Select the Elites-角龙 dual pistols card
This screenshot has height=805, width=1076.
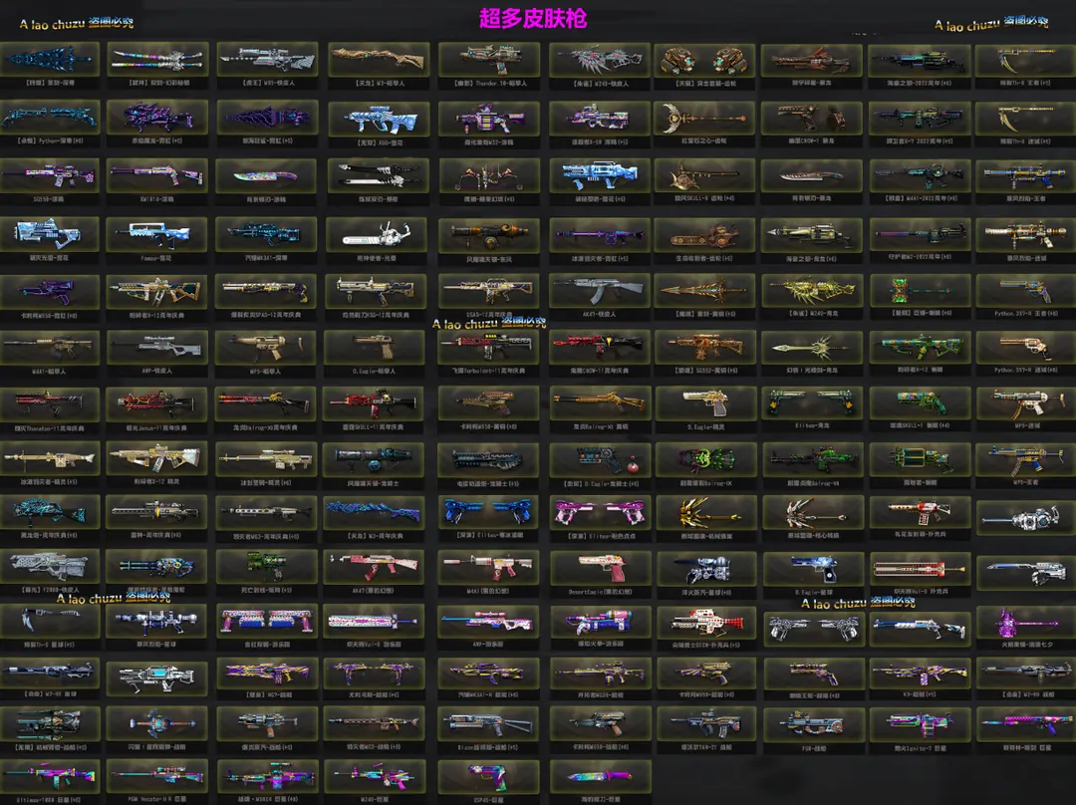click(813, 403)
